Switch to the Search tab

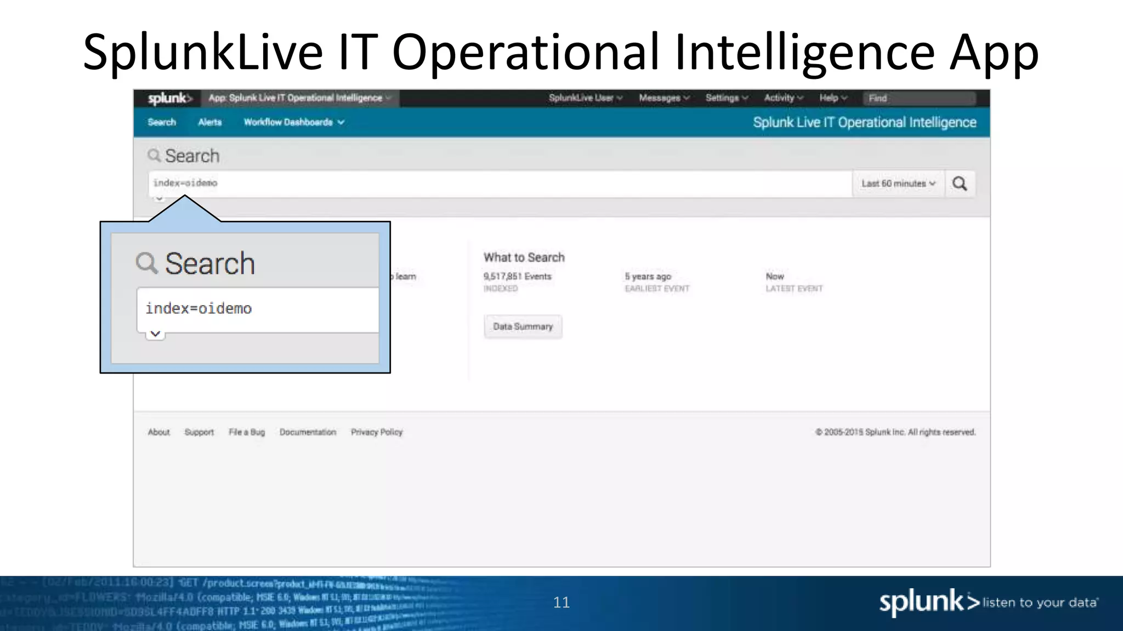162,122
